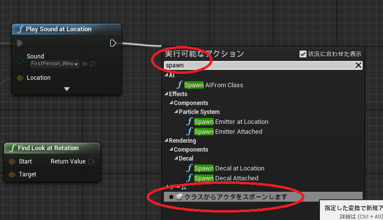Click the use selected asset arrow icon

[85, 64]
